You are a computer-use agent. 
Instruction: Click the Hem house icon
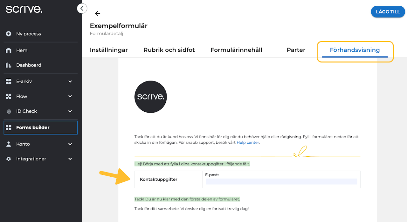(x=9, y=50)
